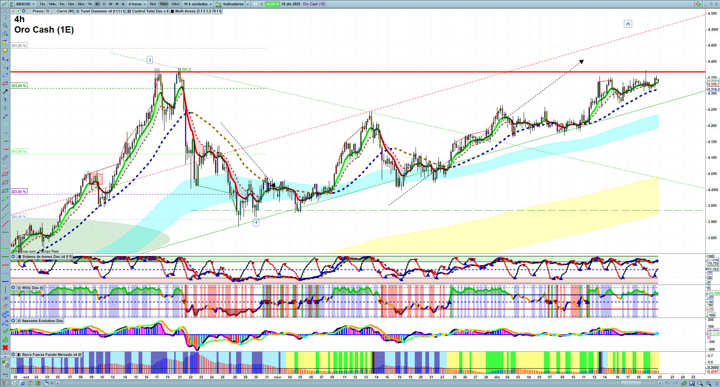Select the square text label tool
This screenshot has height=387, width=720.
tap(5, 100)
